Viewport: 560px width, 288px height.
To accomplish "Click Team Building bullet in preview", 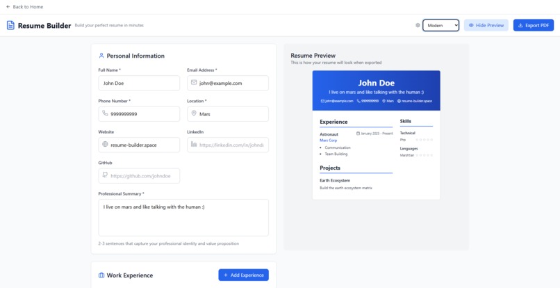I will pos(336,154).
